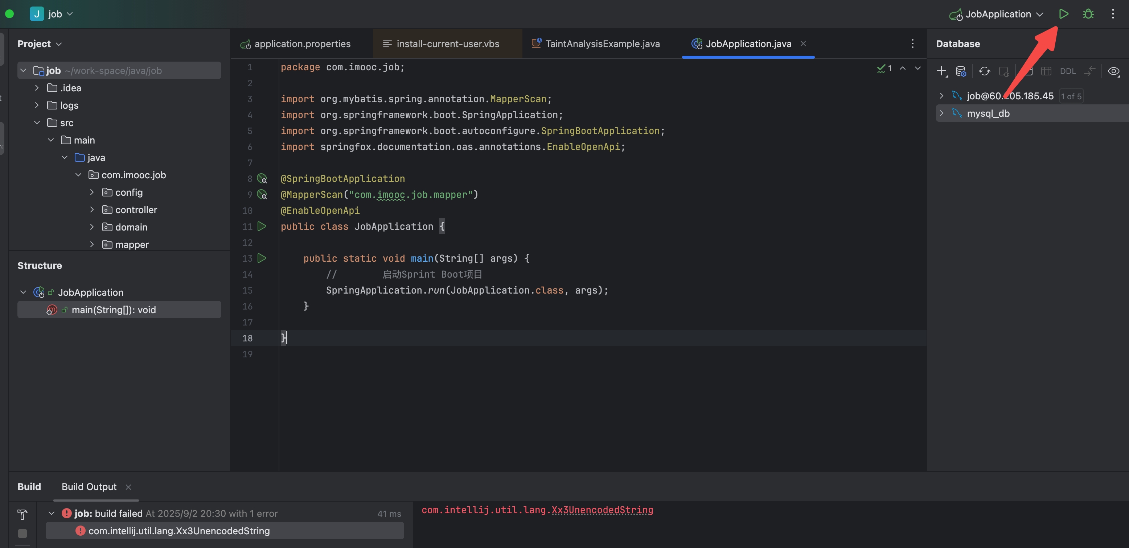1129x548 pixels.
Task: Refresh the database with the sync icon
Action: point(984,71)
